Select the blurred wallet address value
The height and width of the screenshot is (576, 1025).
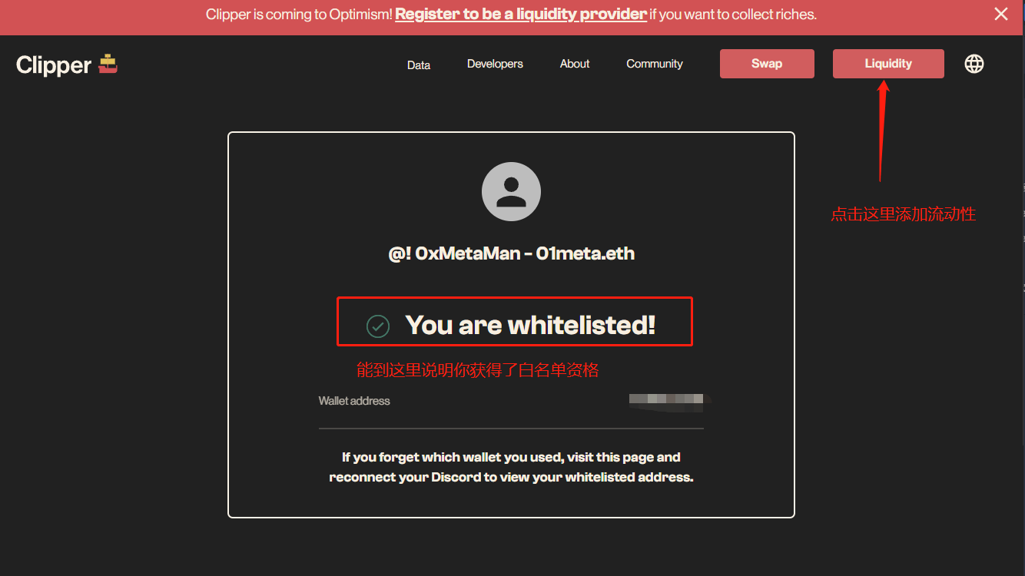[x=667, y=399]
